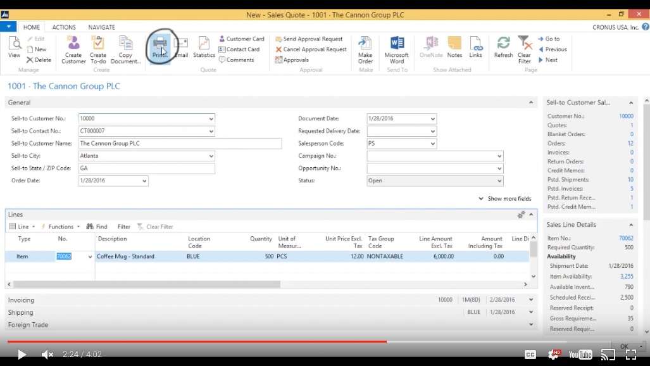Open Salesperson Code dropdown
The height and width of the screenshot is (366, 650).
(x=433, y=144)
